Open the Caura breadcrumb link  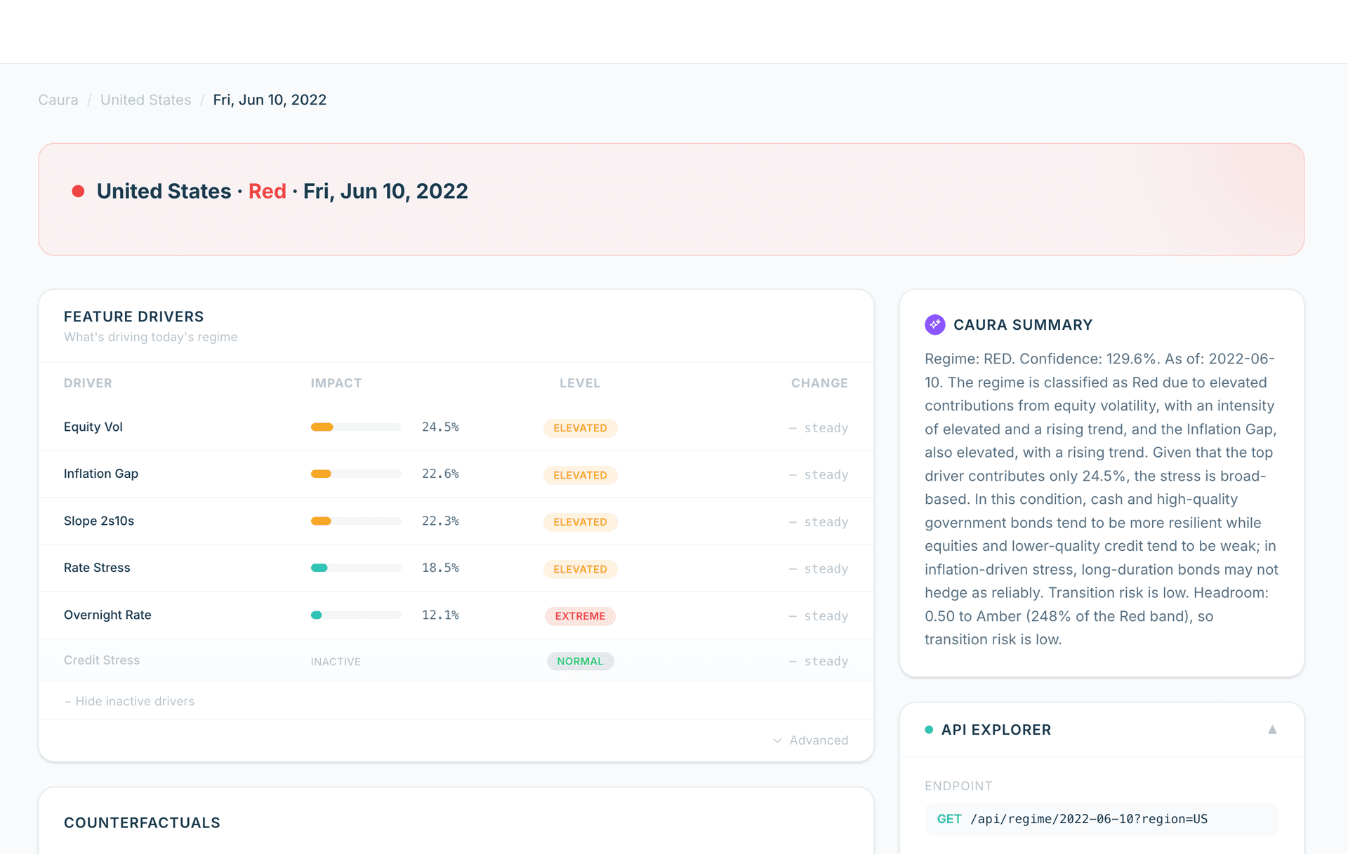58,100
